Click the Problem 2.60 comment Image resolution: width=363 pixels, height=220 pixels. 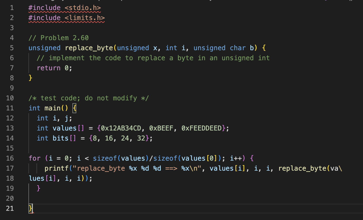click(x=59, y=38)
